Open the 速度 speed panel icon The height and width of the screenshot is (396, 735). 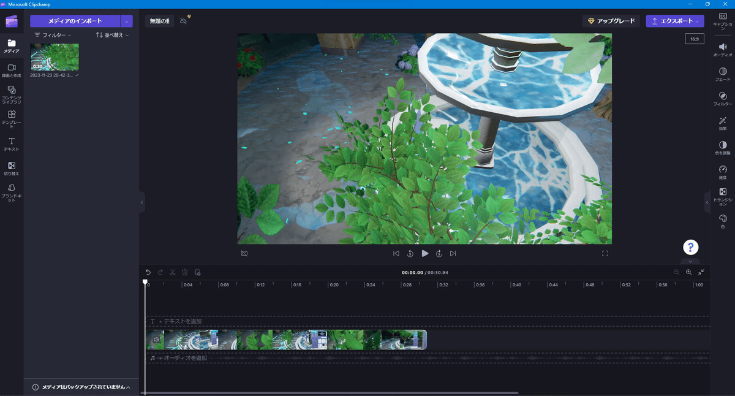point(723,172)
